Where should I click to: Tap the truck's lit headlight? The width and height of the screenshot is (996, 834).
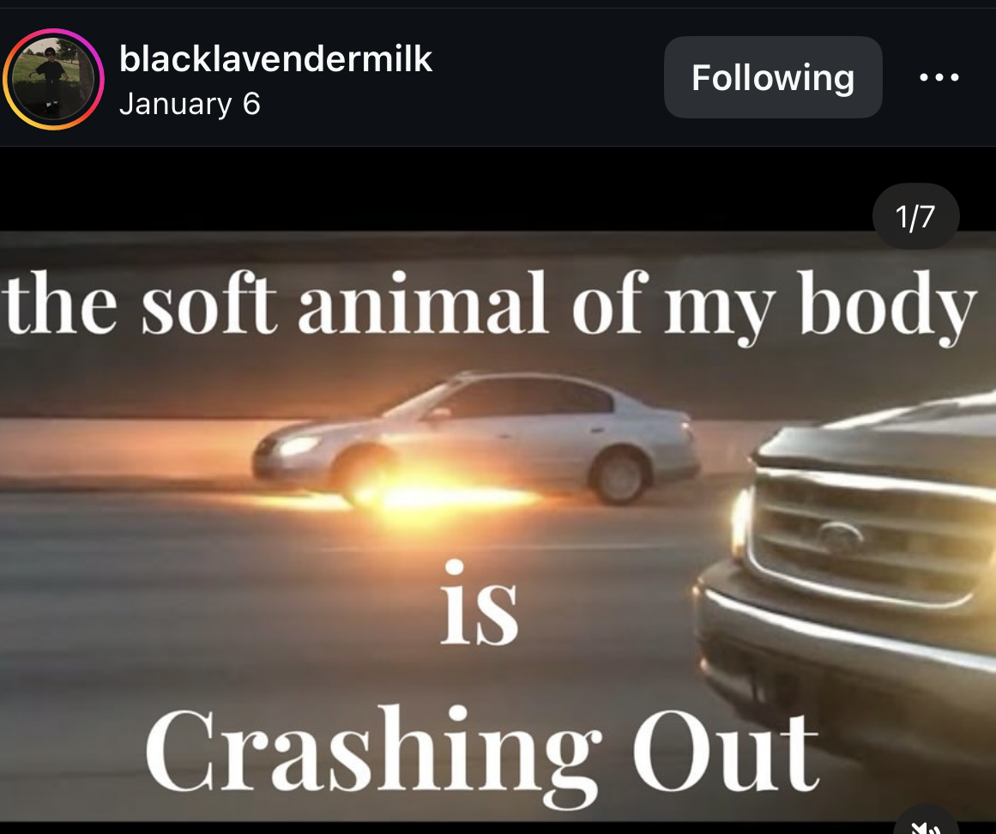[x=740, y=524]
